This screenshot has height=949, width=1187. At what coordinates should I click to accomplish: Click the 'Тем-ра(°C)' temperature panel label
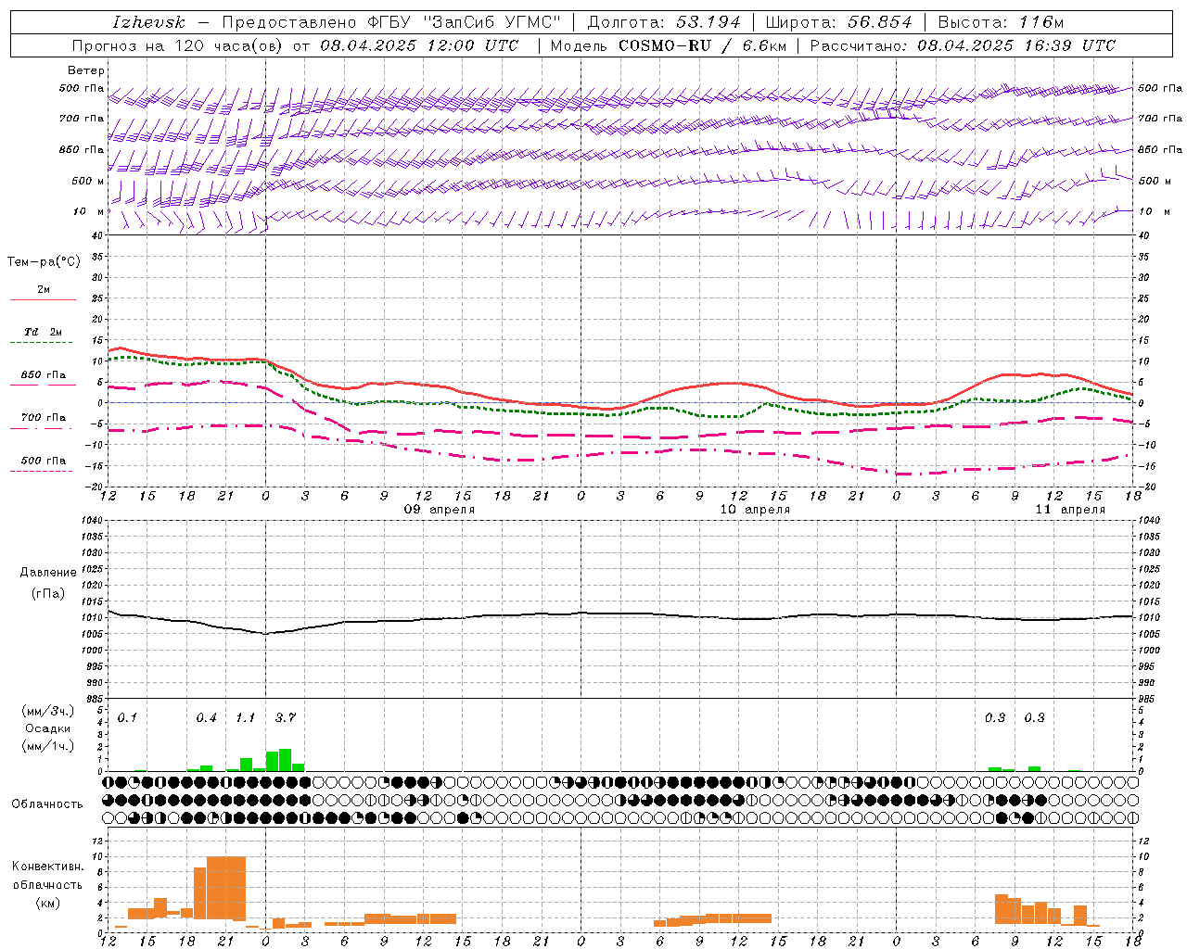point(44,262)
